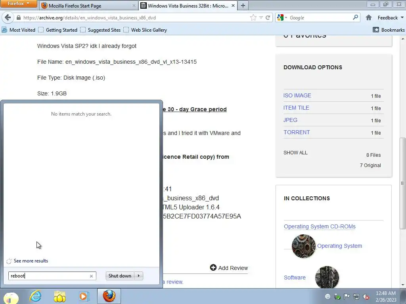Switch to Mozilla Firefox Start Page tab
The image size is (406, 304).
coord(89,6)
